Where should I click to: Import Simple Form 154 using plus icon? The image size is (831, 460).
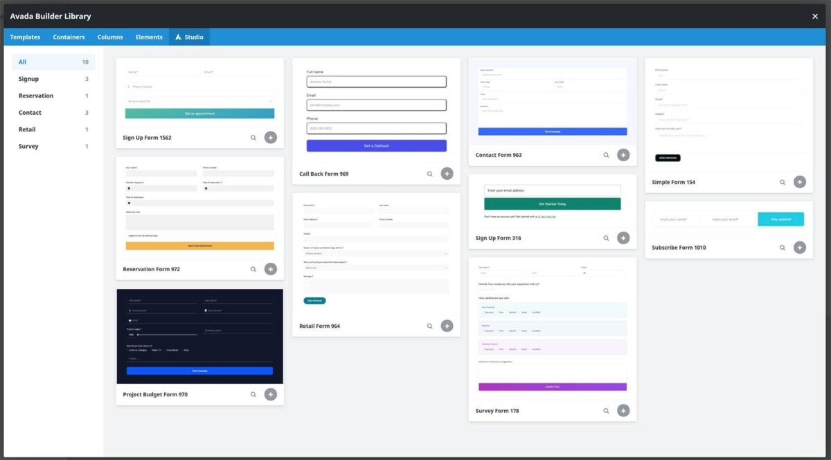point(799,181)
